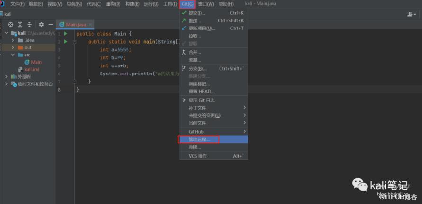Choose 新建标记 in Git menu
422x204 pixels.
click(x=214, y=84)
